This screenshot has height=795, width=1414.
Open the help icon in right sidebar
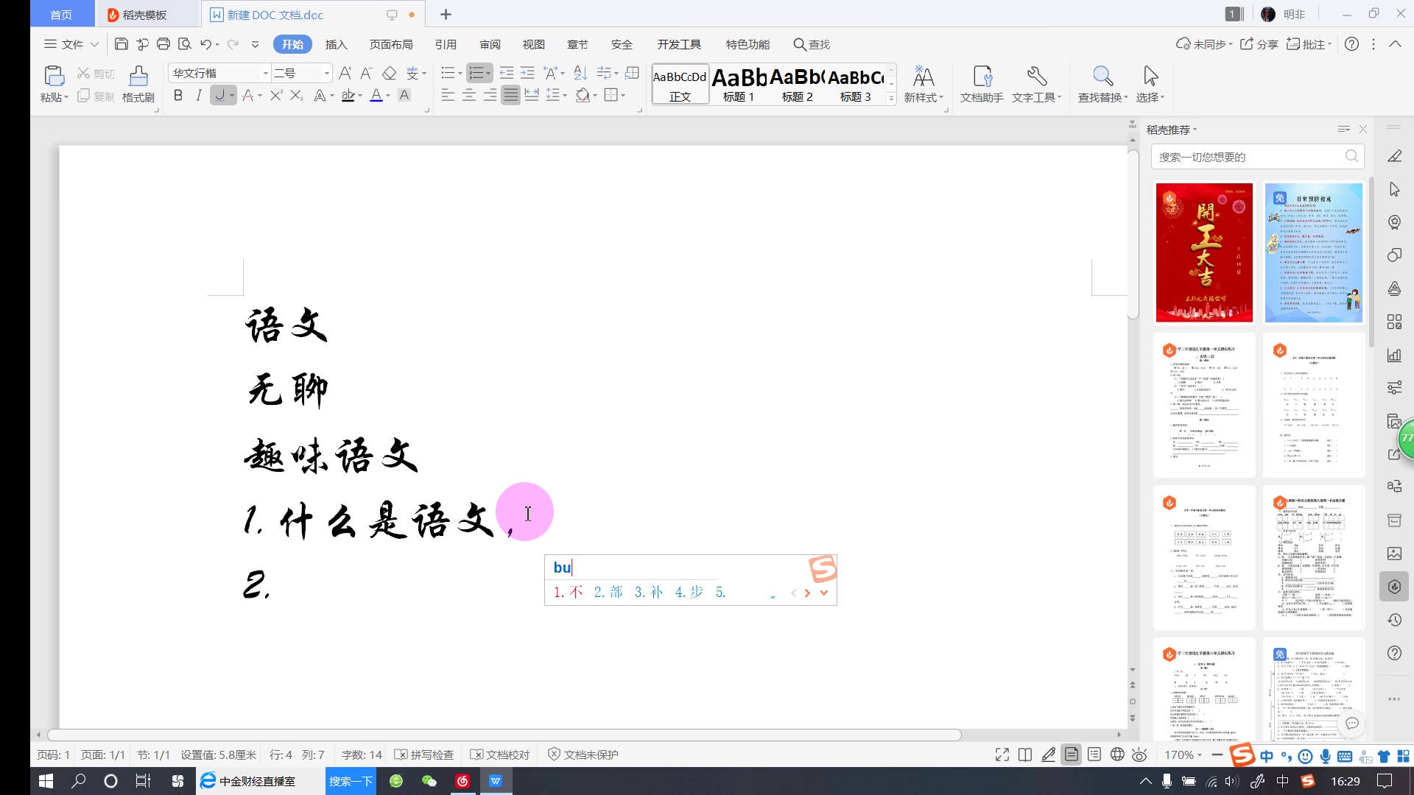point(1394,653)
